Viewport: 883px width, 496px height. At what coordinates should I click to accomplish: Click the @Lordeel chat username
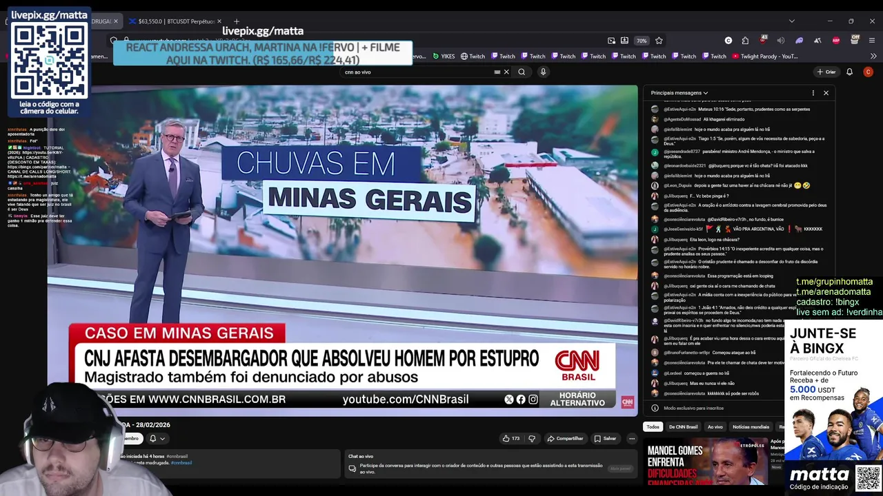pyautogui.click(x=673, y=373)
